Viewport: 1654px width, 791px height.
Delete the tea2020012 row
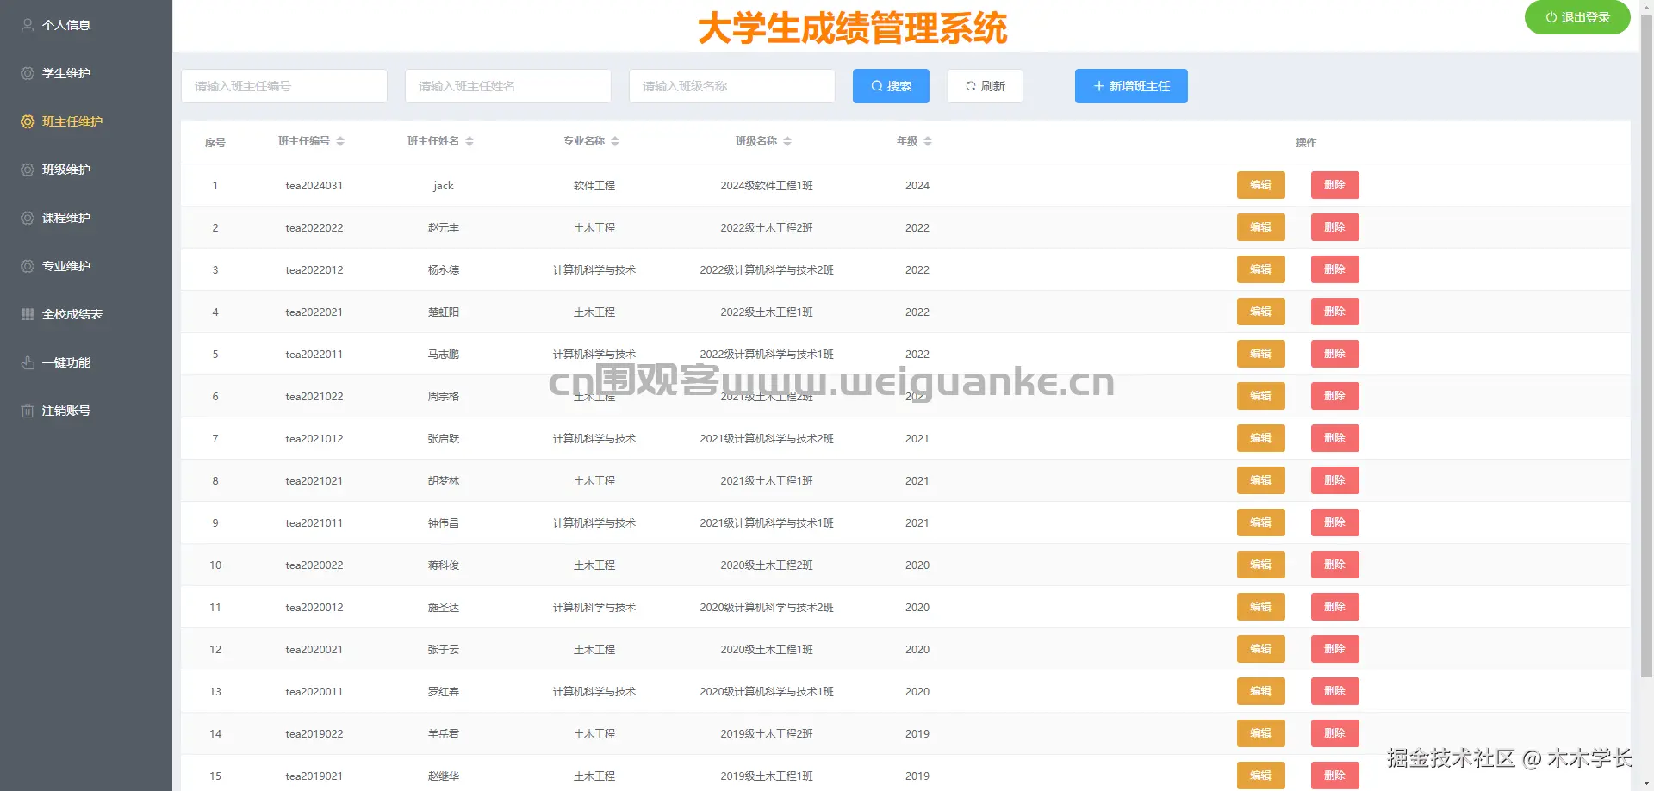click(x=1334, y=607)
